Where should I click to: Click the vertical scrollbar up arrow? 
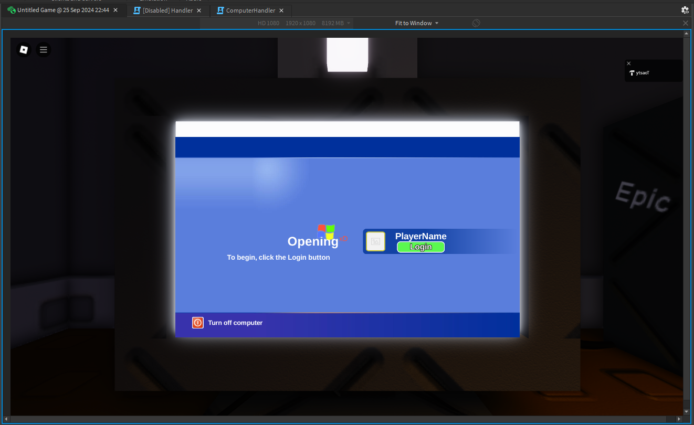pos(687,34)
